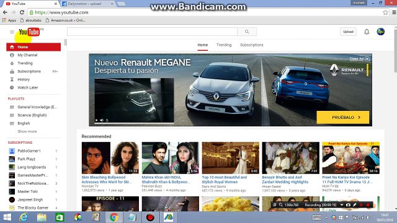The width and height of the screenshot is (397, 223).
Task: Open Mahira Khan abt INDIA video thumbnail
Action: (x=171, y=158)
